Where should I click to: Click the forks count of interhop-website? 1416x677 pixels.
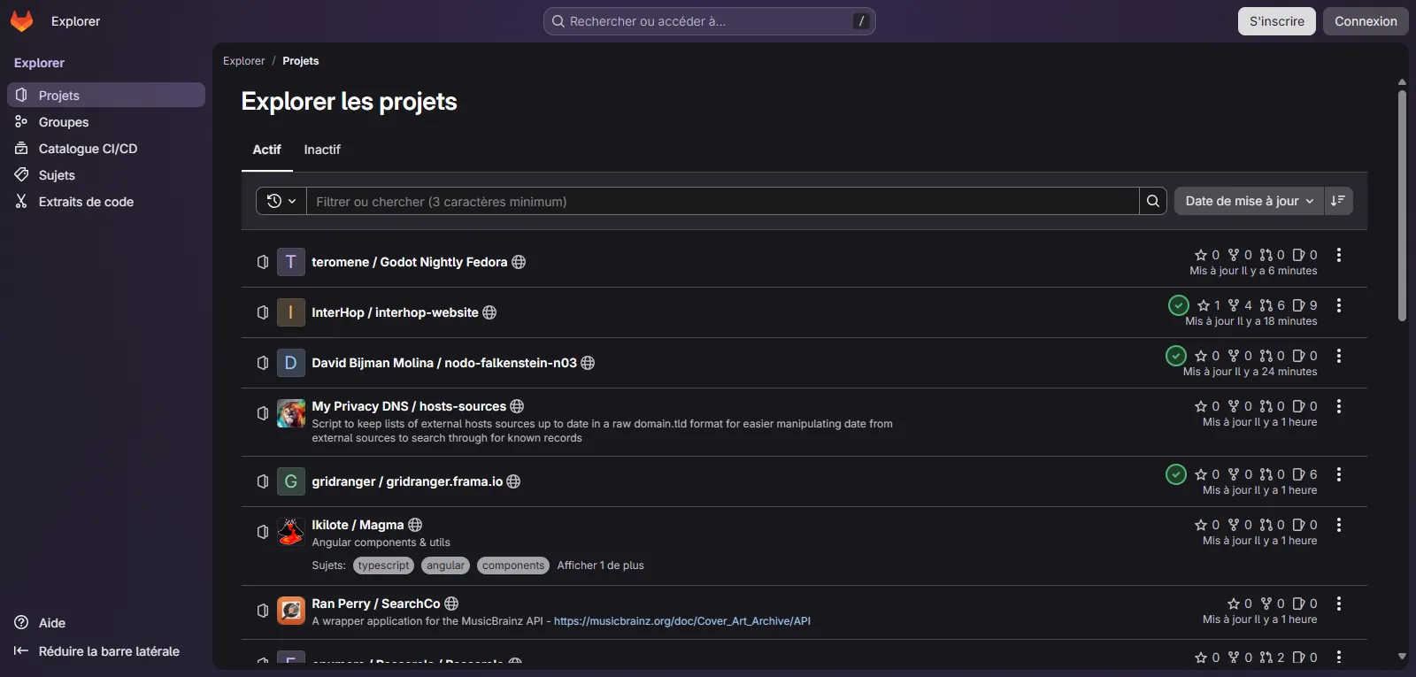click(1240, 305)
